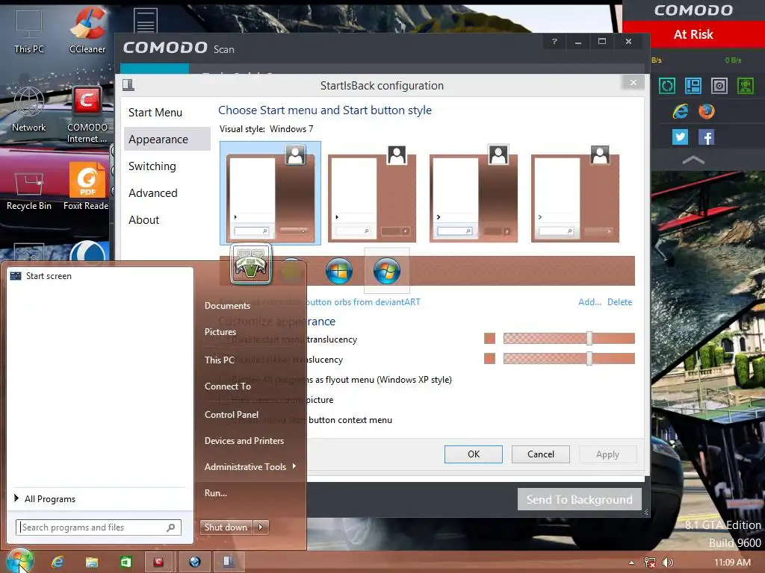
Task: Launch the CCleaner desktop shortcut
Action: click(87, 30)
